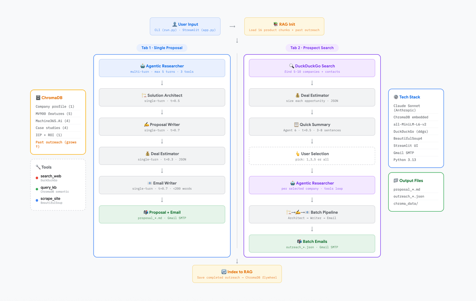Screen dimensions: 476x301
Task: Click the Index to RAG refresh icon
Action: [224, 272]
